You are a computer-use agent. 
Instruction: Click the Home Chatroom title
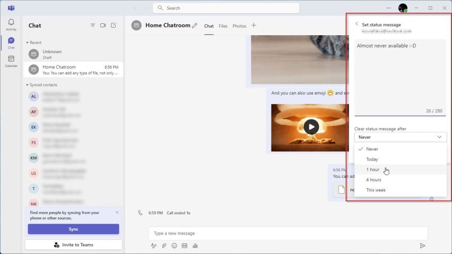coord(168,25)
